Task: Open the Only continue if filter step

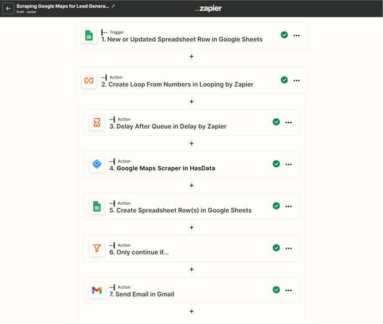Action: pos(139,252)
